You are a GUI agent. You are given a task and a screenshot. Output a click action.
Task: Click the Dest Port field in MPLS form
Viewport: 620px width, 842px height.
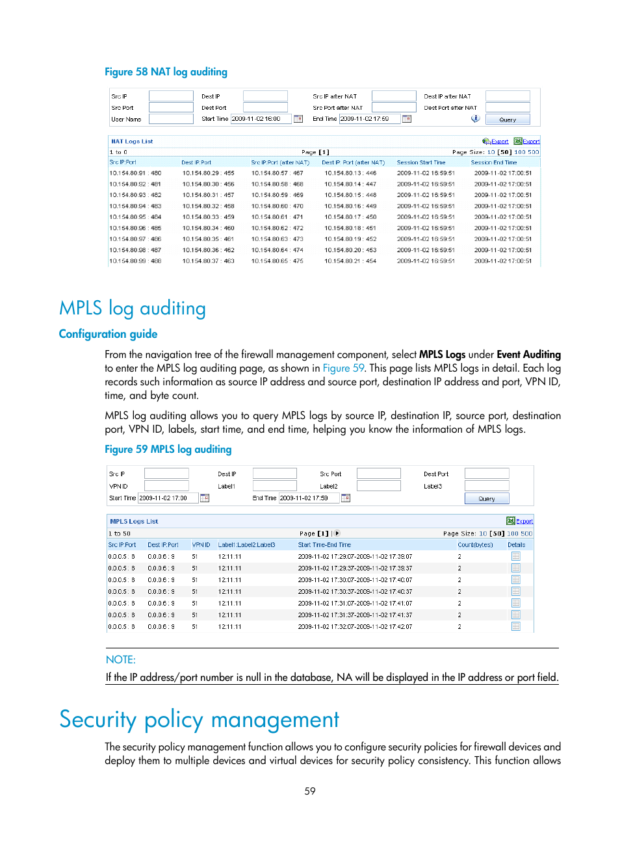pos(487,474)
